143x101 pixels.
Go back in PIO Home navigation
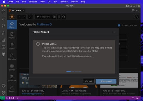19,17
